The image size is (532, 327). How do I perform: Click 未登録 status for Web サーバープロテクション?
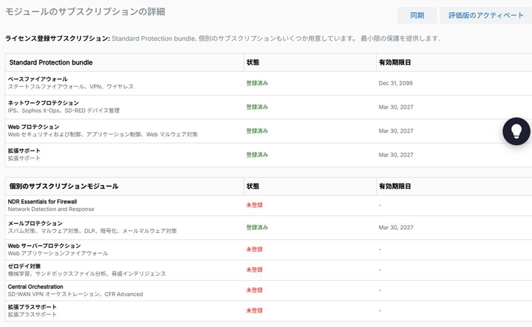tap(255, 249)
